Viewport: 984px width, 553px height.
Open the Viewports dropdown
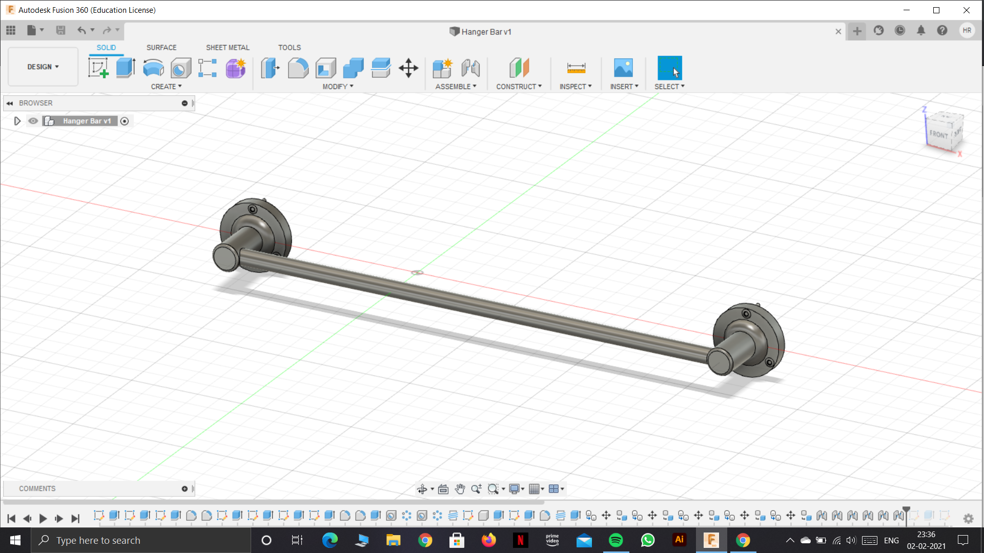(556, 489)
